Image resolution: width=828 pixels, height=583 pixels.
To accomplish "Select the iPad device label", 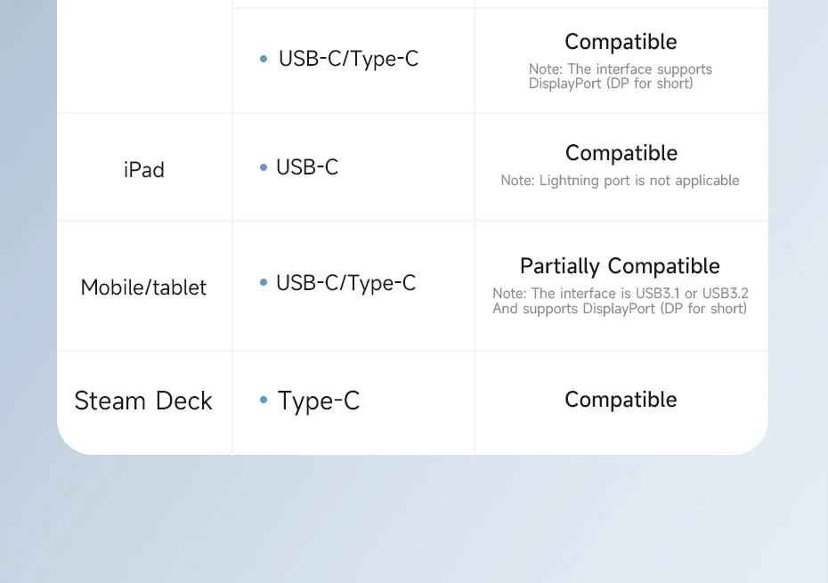I will (x=143, y=169).
